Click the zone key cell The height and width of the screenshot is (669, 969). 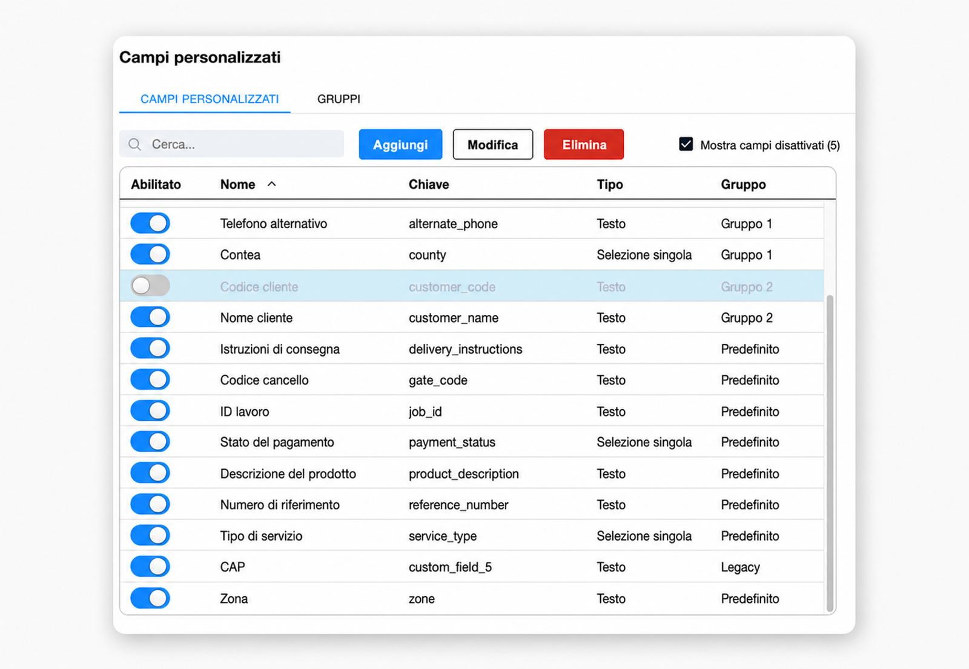422,599
